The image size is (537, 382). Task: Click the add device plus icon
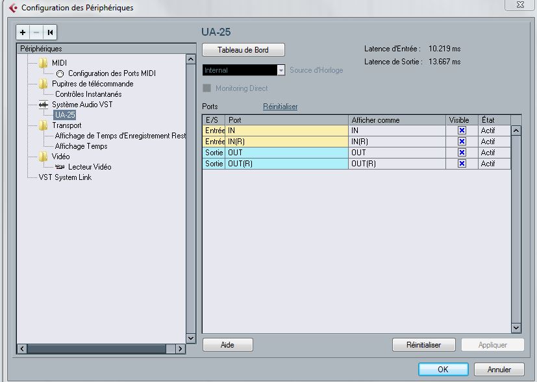click(23, 32)
